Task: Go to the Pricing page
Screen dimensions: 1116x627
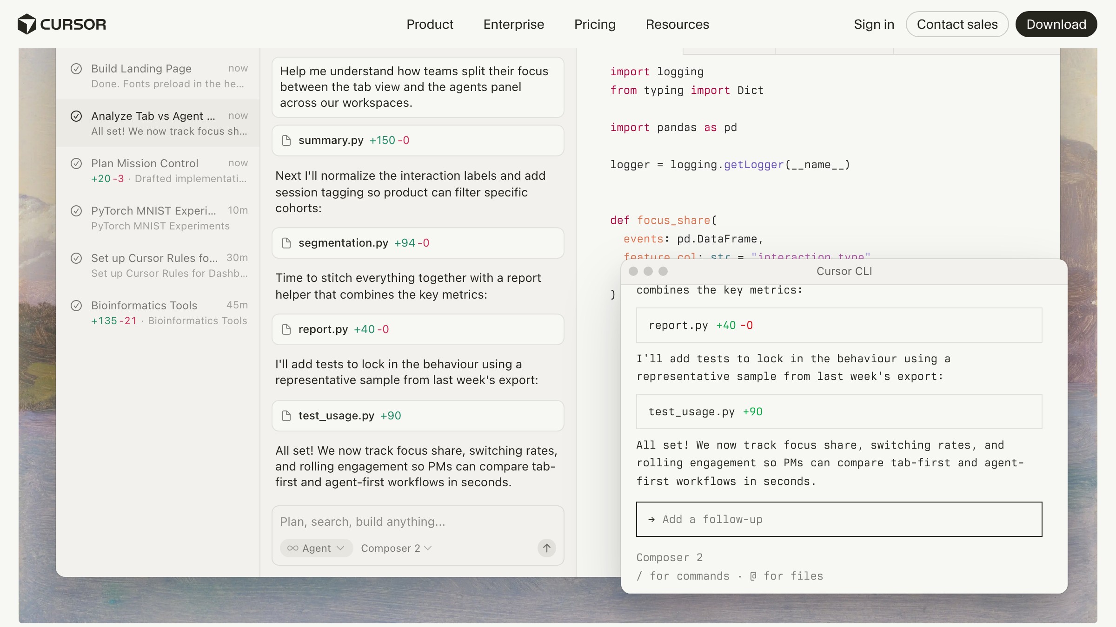Action: (x=595, y=24)
